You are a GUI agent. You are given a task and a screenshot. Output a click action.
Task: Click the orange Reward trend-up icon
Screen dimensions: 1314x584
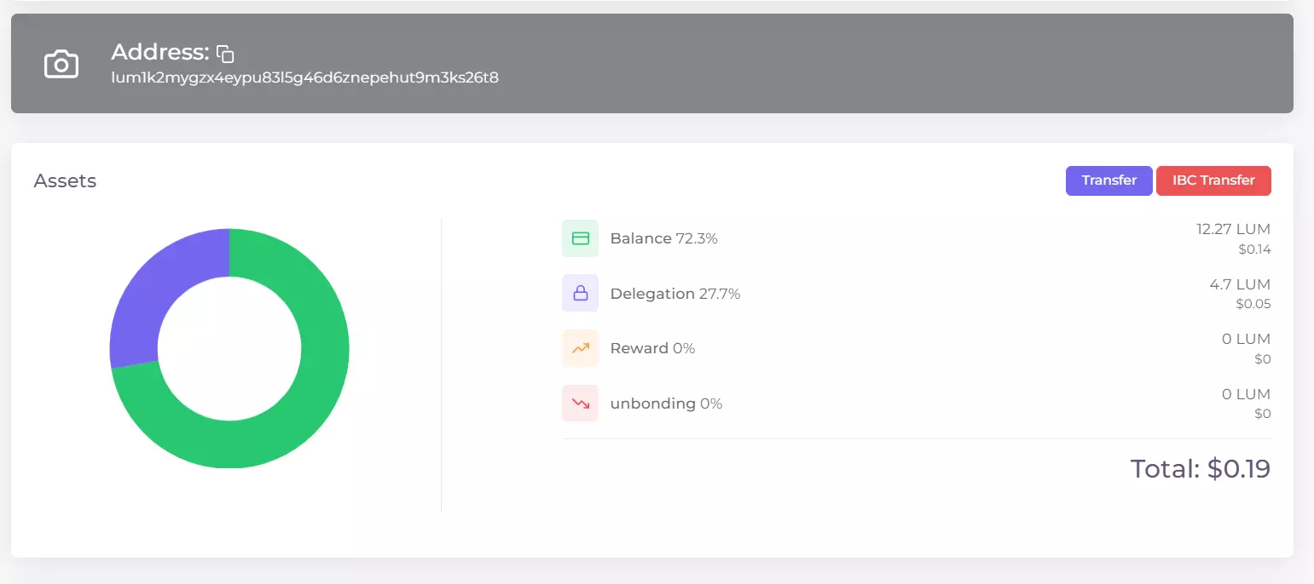tap(580, 348)
